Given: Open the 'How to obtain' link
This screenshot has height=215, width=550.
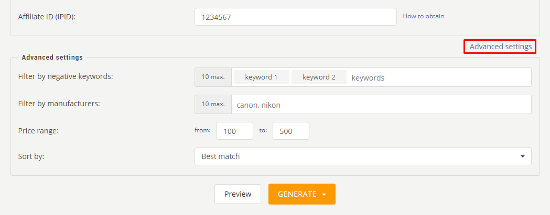Looking at the screenshot, I should pos(423,16).
